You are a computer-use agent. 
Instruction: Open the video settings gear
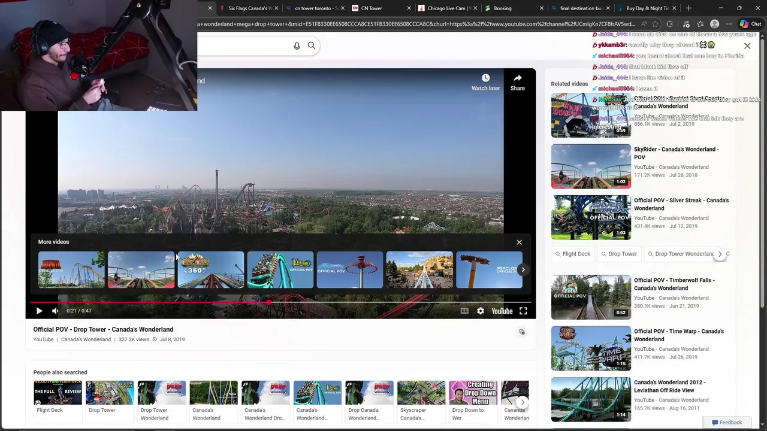pos(481,311)
